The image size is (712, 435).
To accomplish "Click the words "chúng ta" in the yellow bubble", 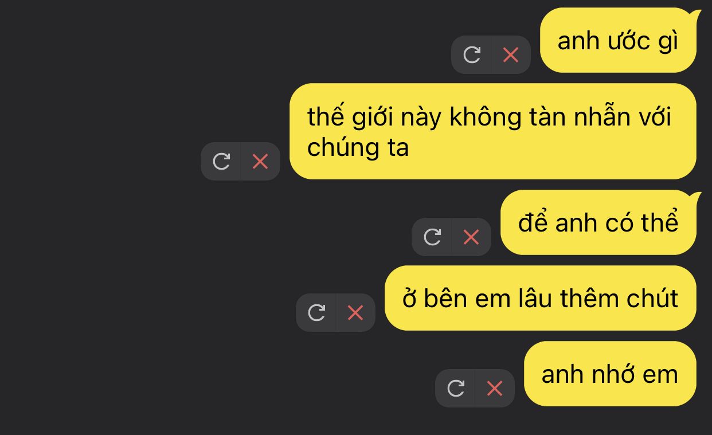I will point(358,147).
